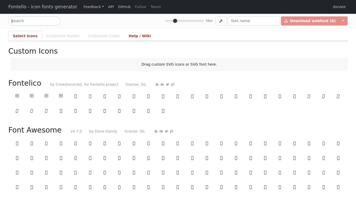Viewport: 356px width, 200px height.
Task: Click the Custom Icons heading
Action: click(x=33, y=51)
